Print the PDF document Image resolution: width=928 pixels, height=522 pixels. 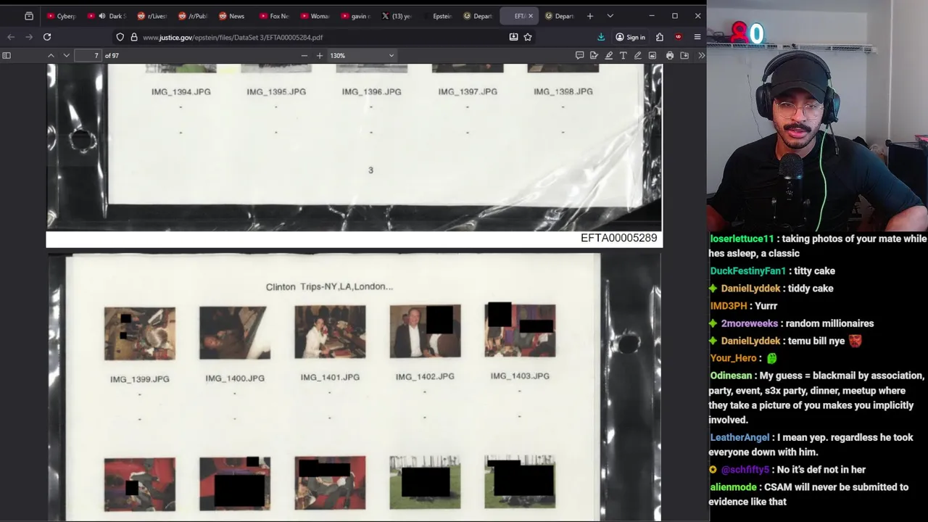pos(670,56)
